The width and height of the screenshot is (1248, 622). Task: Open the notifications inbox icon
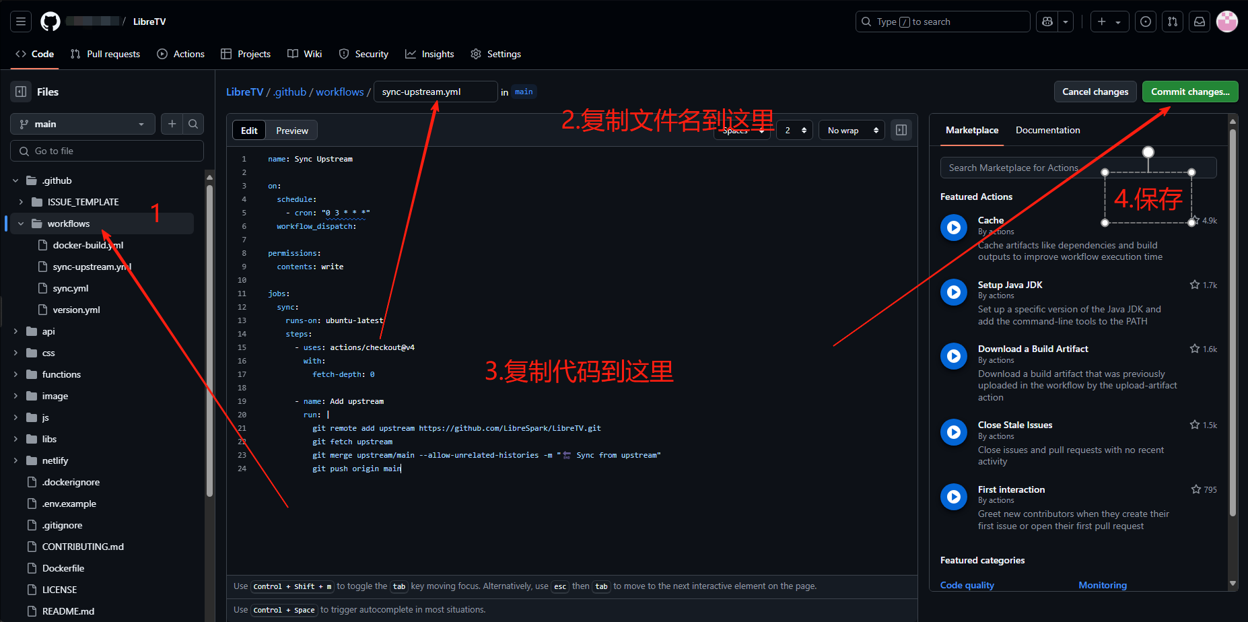click(x=1200, y=22)
